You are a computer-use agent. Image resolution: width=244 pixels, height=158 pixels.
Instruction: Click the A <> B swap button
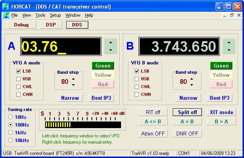153,121
